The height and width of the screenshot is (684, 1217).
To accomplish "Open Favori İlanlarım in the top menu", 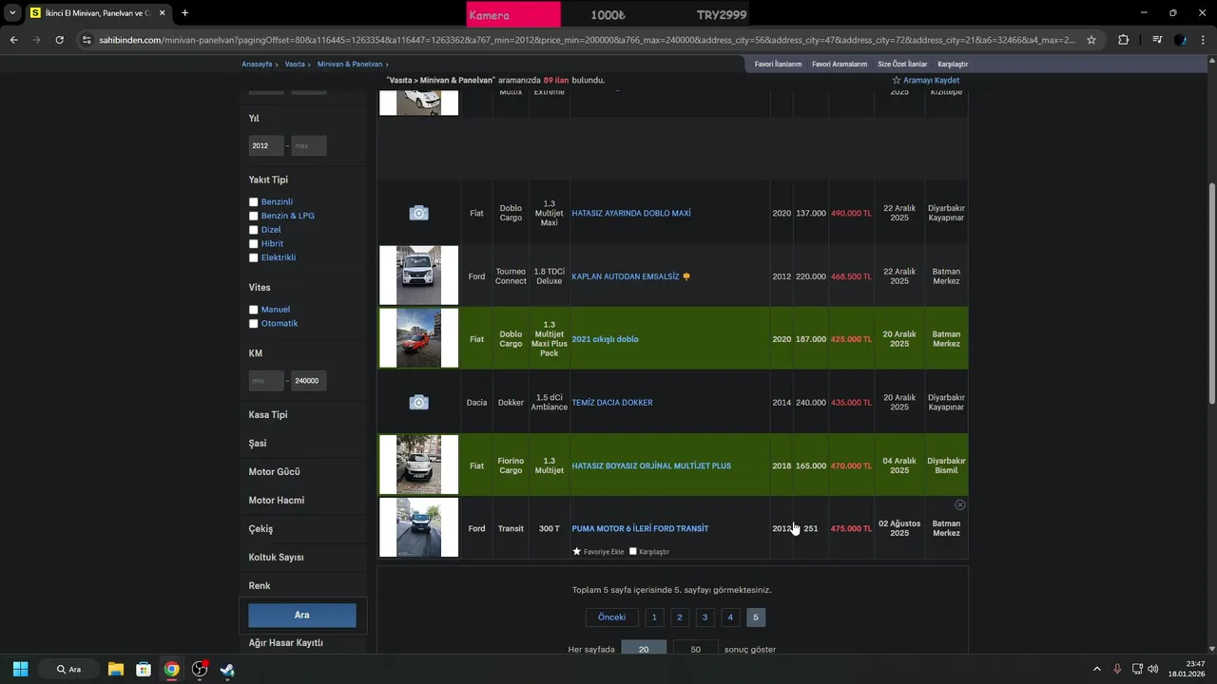I will click(778, 64).
